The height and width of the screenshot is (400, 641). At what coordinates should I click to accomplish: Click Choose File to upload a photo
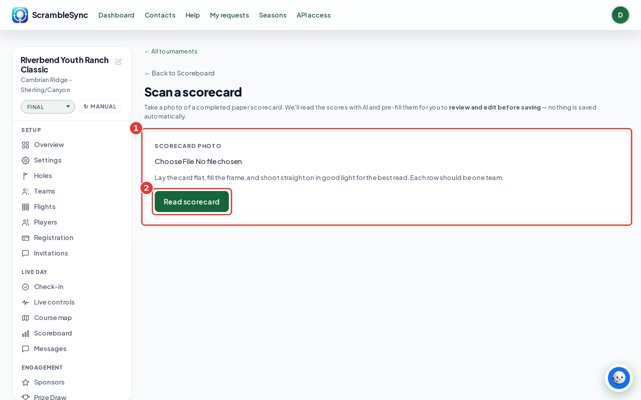174,162
